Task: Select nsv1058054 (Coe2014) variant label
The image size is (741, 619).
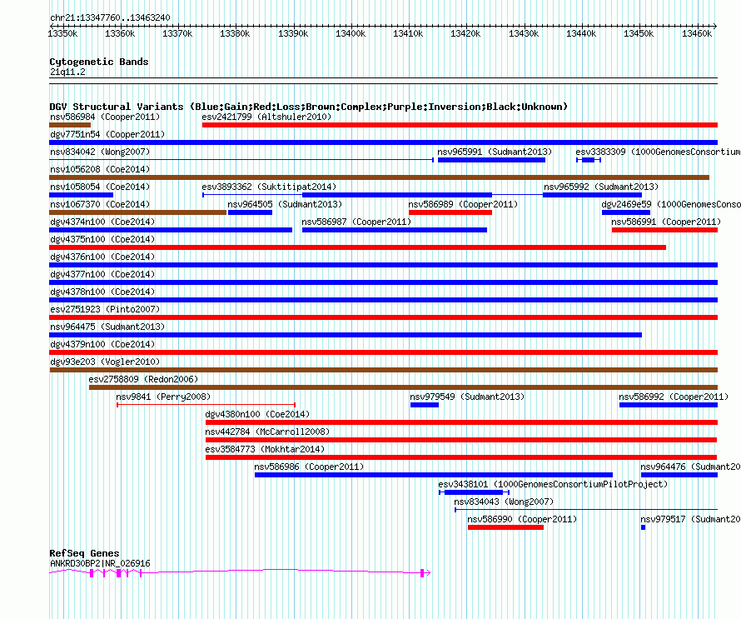Action: 100,187
